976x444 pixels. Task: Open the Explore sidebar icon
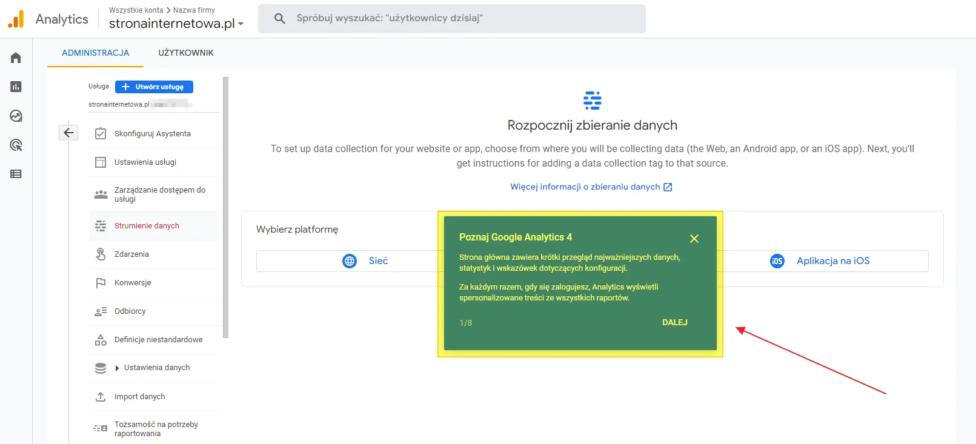point(16,116)
